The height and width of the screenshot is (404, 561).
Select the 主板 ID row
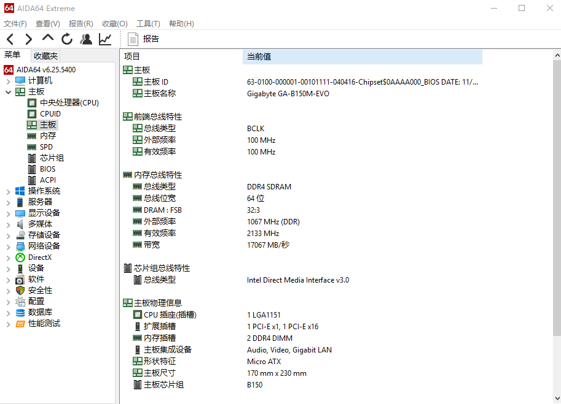tap(303, 82)
